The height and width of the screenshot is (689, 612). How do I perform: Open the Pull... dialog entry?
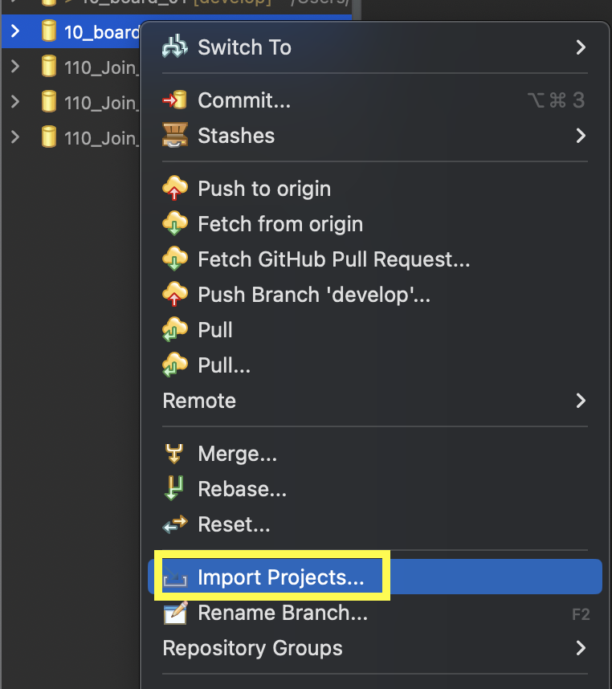(224, 365)
